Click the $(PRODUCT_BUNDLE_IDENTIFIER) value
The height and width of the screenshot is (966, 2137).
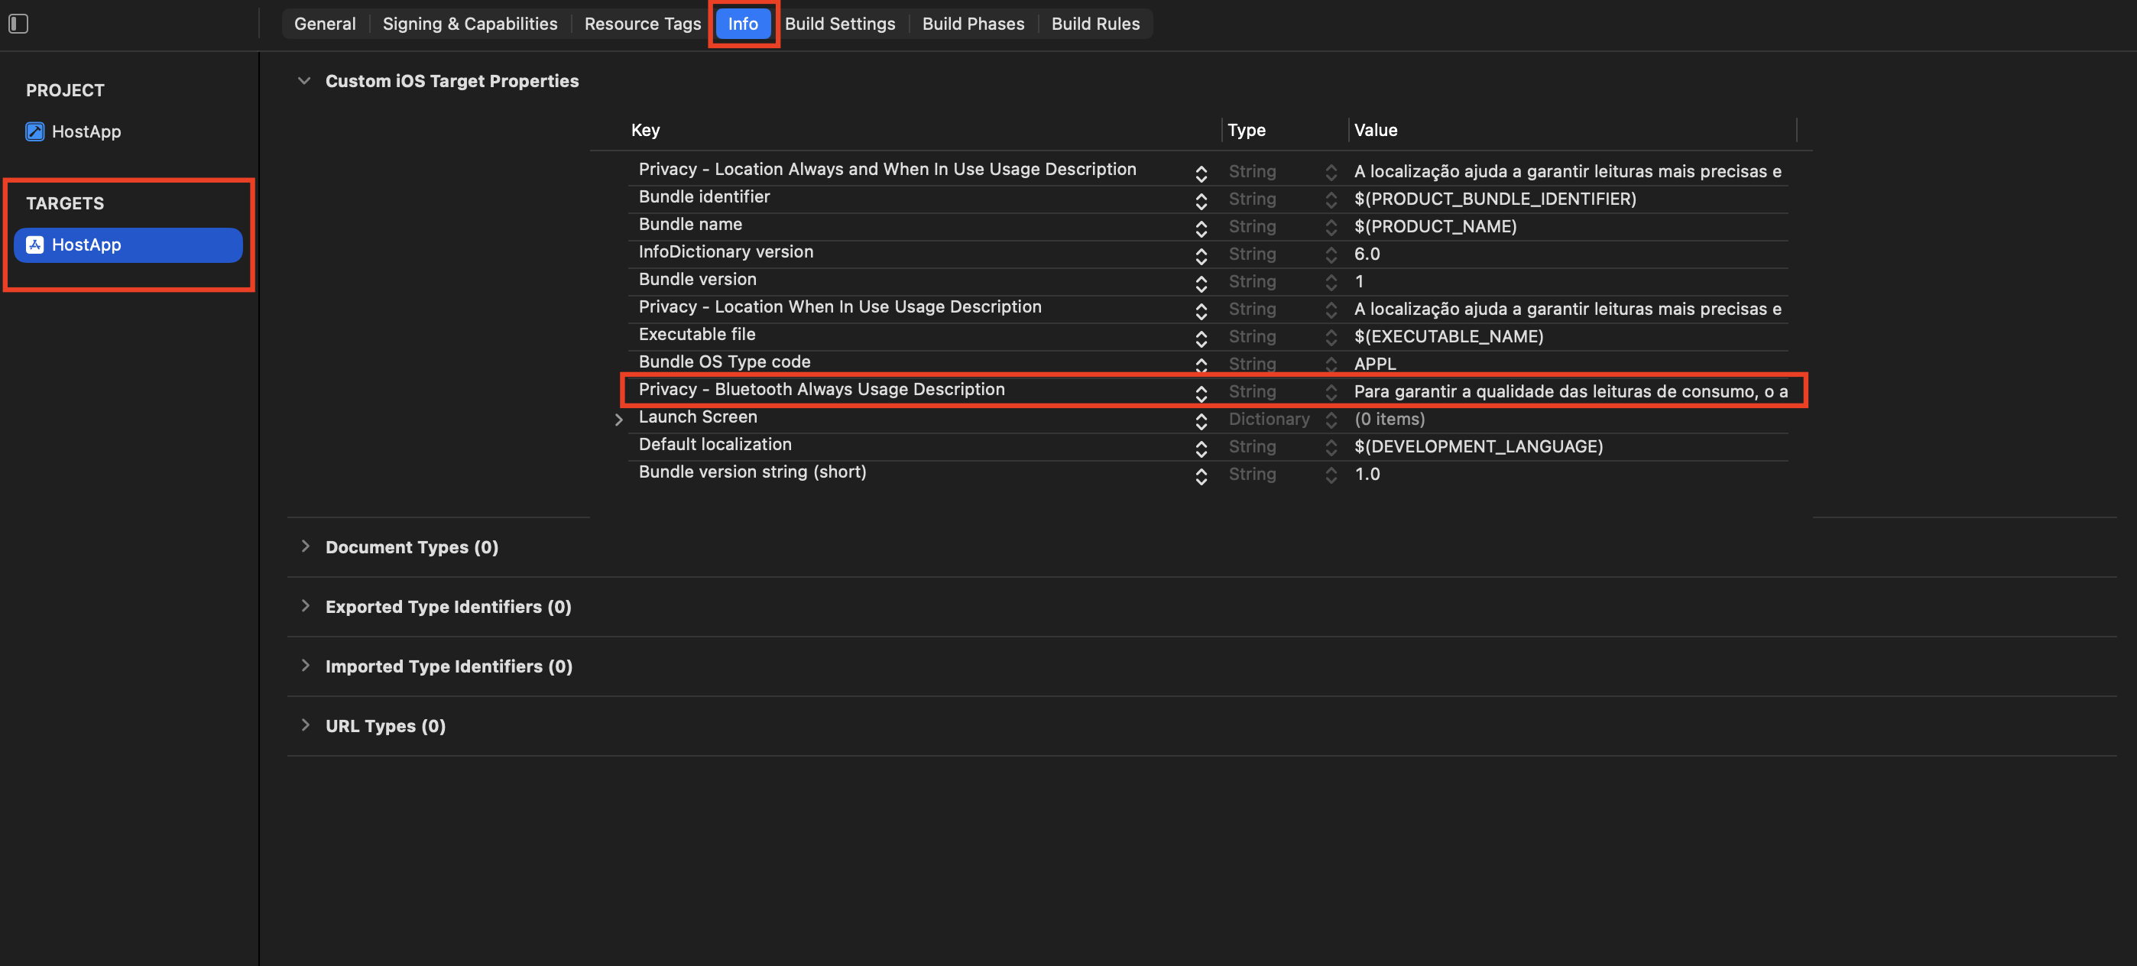click(1495, 199)
